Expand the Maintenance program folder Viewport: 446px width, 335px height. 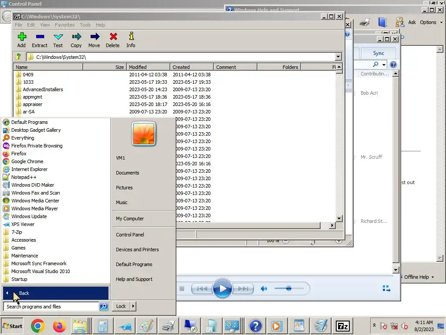[24, 256]
